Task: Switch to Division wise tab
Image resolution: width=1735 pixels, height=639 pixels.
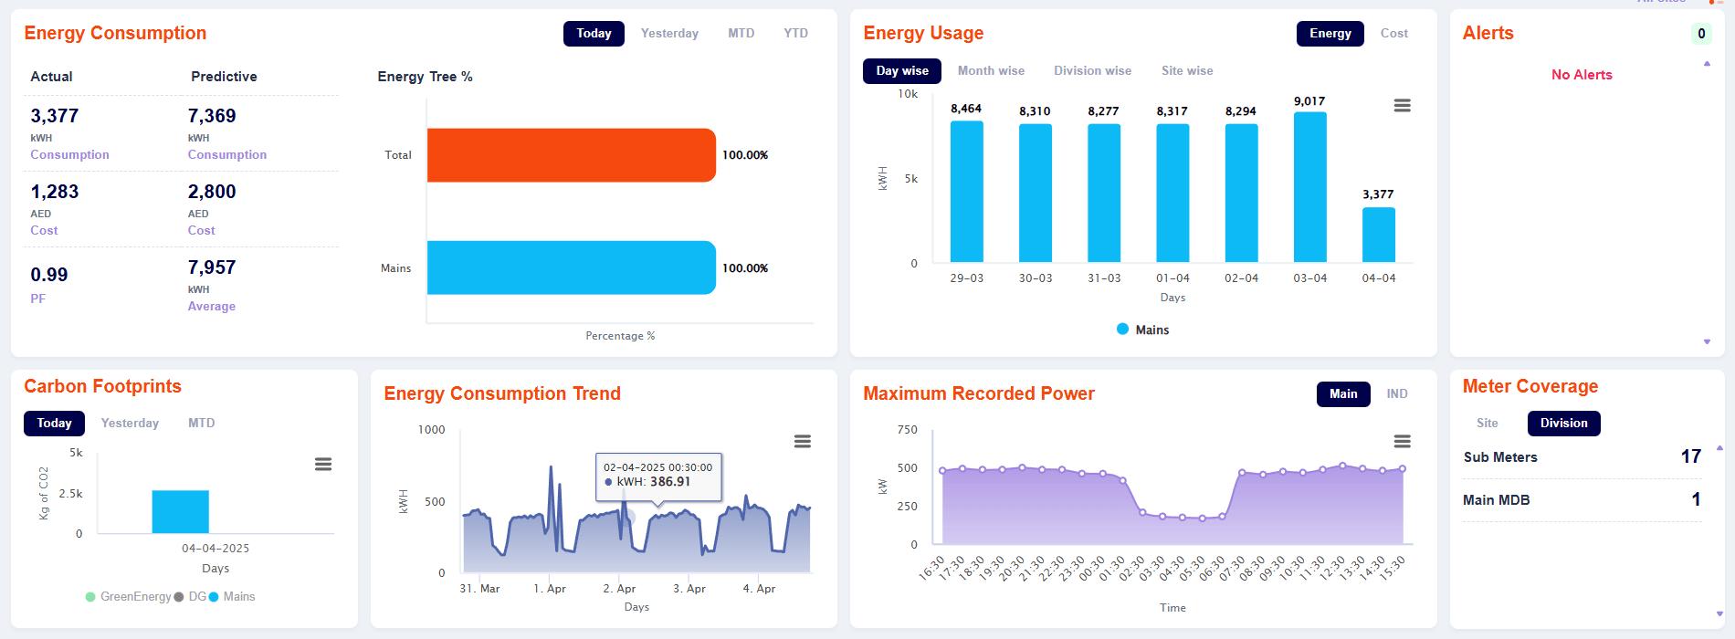Action: coord(1092,71)
